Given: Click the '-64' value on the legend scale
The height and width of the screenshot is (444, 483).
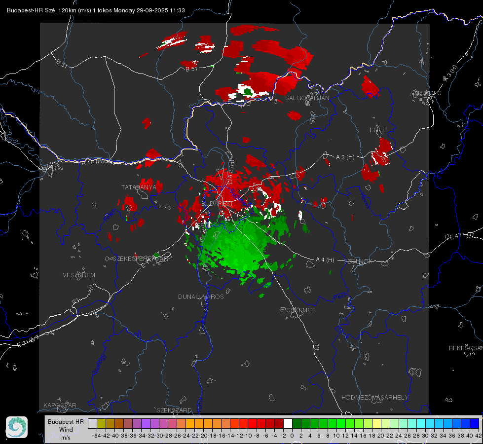Looking at the screenshot, I should [96, 436].
